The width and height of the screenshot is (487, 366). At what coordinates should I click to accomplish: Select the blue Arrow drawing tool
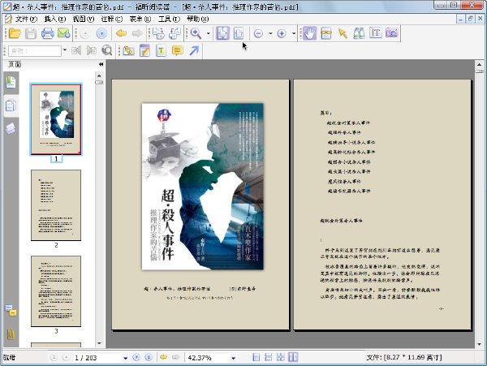click(194, 50)
